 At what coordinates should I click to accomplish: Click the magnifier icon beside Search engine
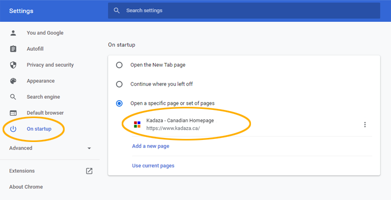coord(13,97)
